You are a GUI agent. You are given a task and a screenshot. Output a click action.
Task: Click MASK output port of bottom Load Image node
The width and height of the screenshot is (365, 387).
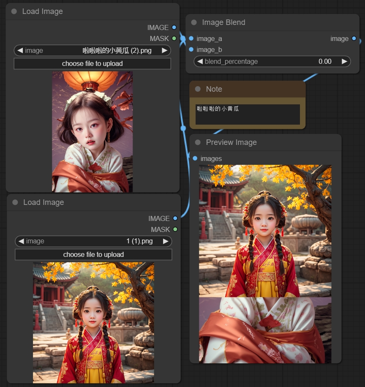point(175,229)
